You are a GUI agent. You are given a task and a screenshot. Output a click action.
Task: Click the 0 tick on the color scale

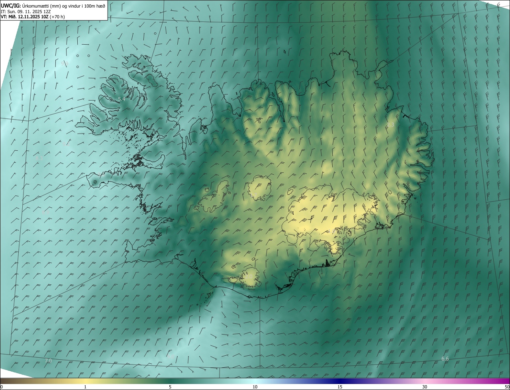[x=2, y=387]
